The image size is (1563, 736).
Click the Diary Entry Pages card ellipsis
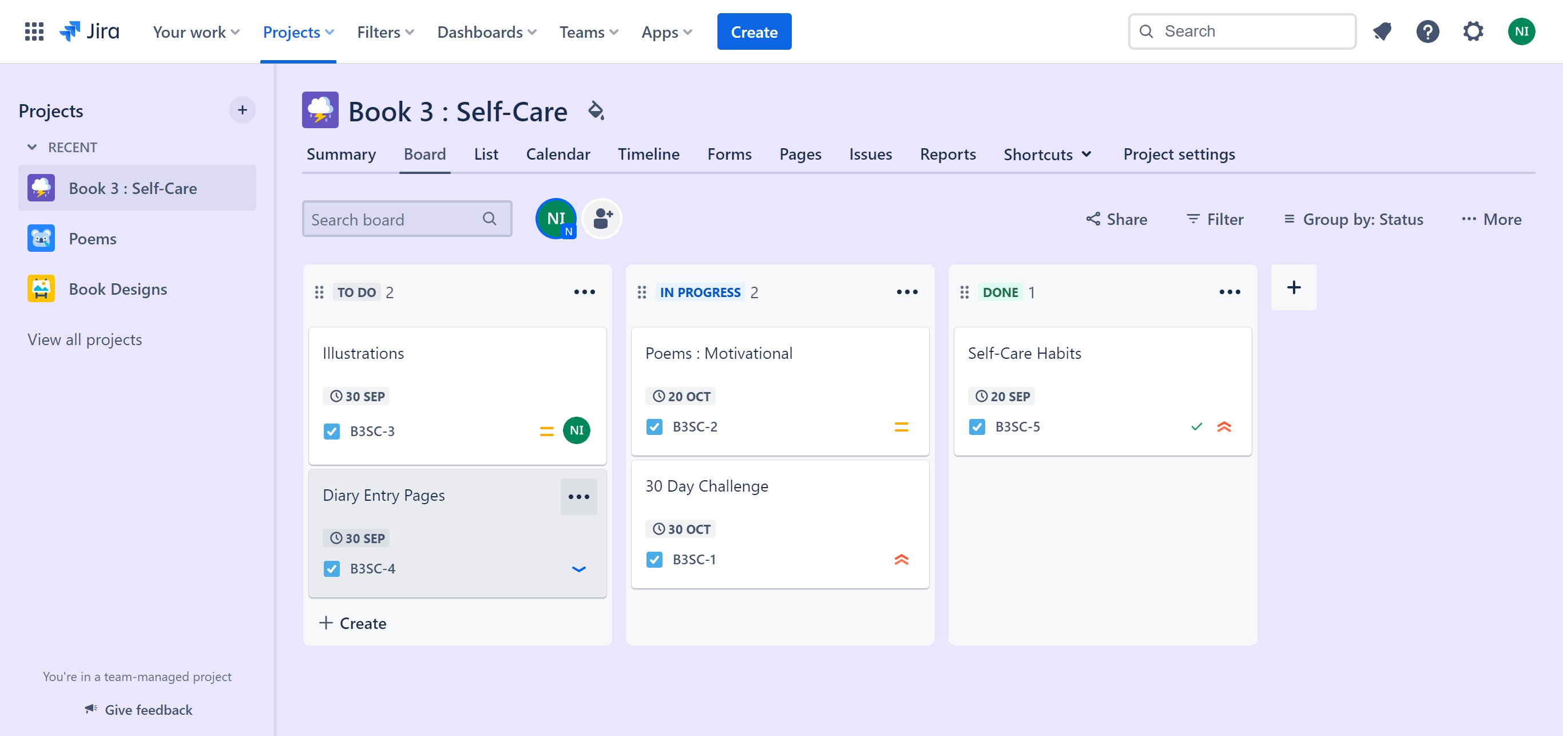(x=578, y=496)
